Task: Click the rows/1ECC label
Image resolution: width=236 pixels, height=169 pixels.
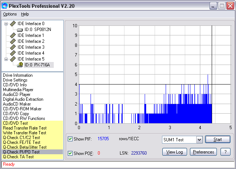Action: (x=129, y=139)
